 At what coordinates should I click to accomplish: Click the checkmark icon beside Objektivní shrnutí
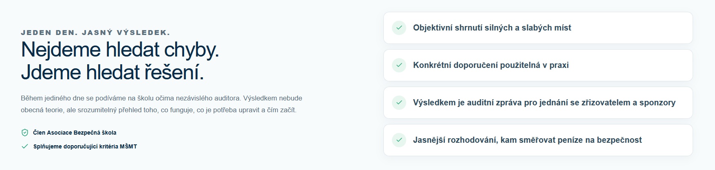click(x=399, y=28)
